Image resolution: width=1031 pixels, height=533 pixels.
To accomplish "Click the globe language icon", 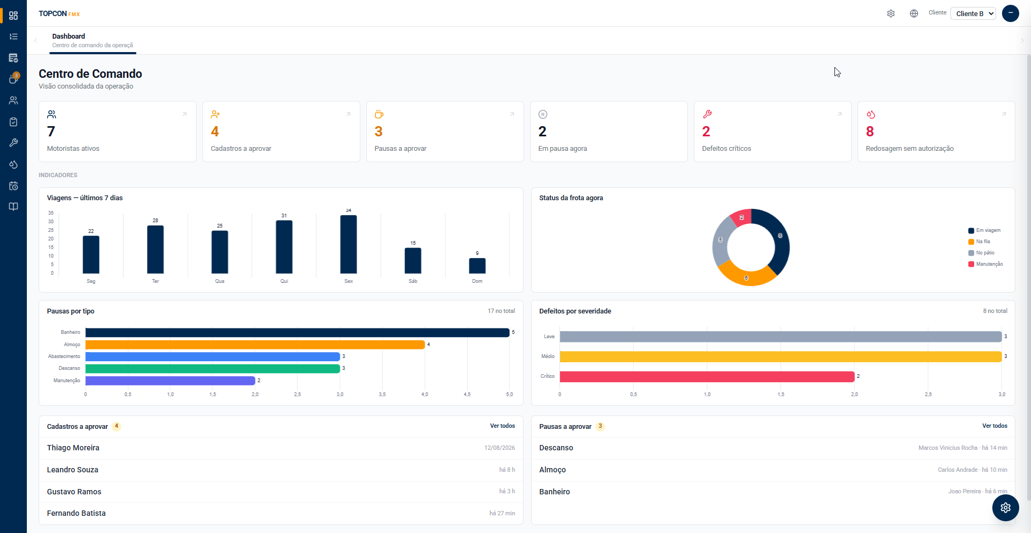I will (x=914, y=13).
